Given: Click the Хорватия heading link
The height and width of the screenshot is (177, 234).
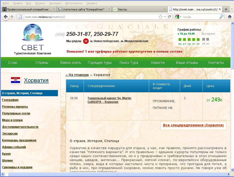Looking at the screenshot, I should click(x=36, y=80).
